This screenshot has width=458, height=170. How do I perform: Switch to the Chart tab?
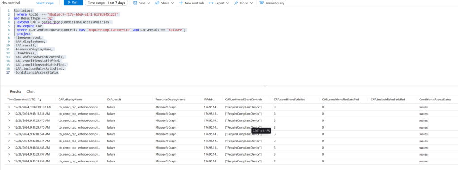(x=31, y=91)
